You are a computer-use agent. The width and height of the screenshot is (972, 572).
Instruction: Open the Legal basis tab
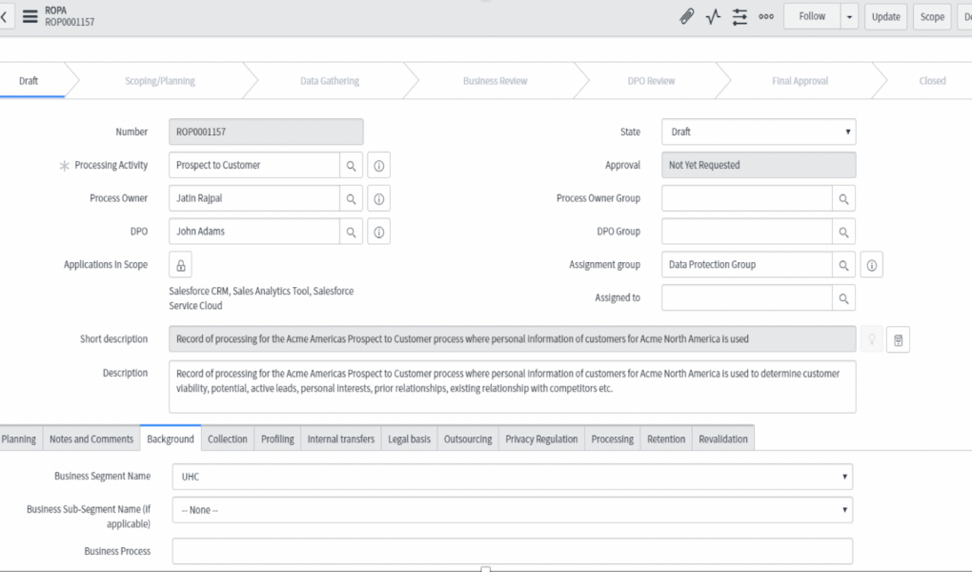[409, 439]
